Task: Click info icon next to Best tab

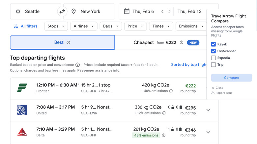Action: tap(69, 42)
